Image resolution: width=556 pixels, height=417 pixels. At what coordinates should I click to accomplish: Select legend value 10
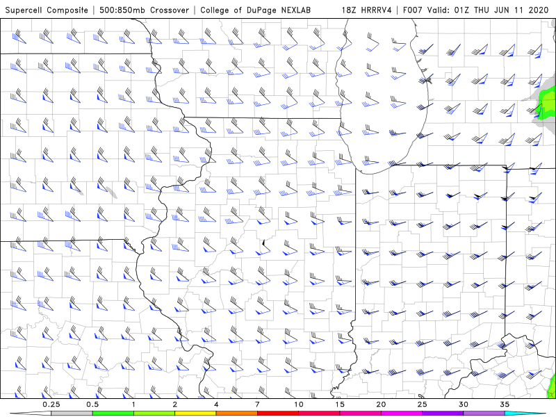coord(299,404)
